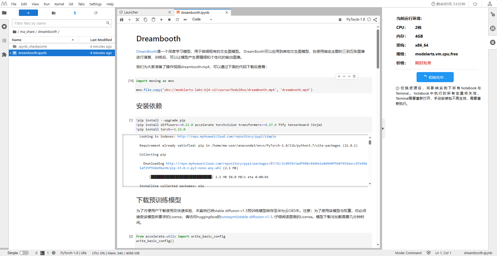The image size is (497, 256).
Task: Open the terminal count icon in status bar
Action: (x=42, y=253)
